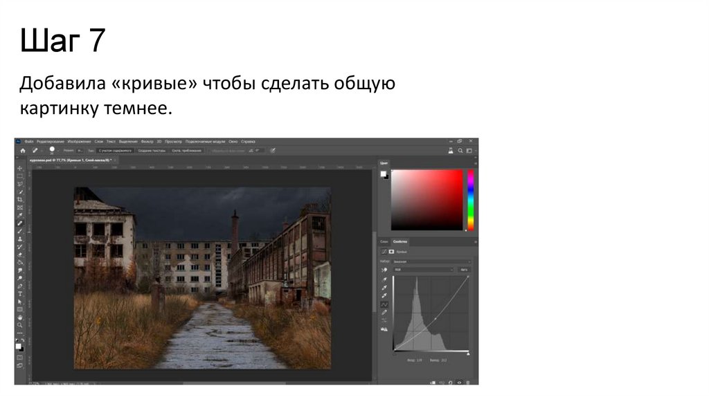This screenshot has height=397, width=709.
Task: Select the Frame tool
Action: click(x=19, y=207)
